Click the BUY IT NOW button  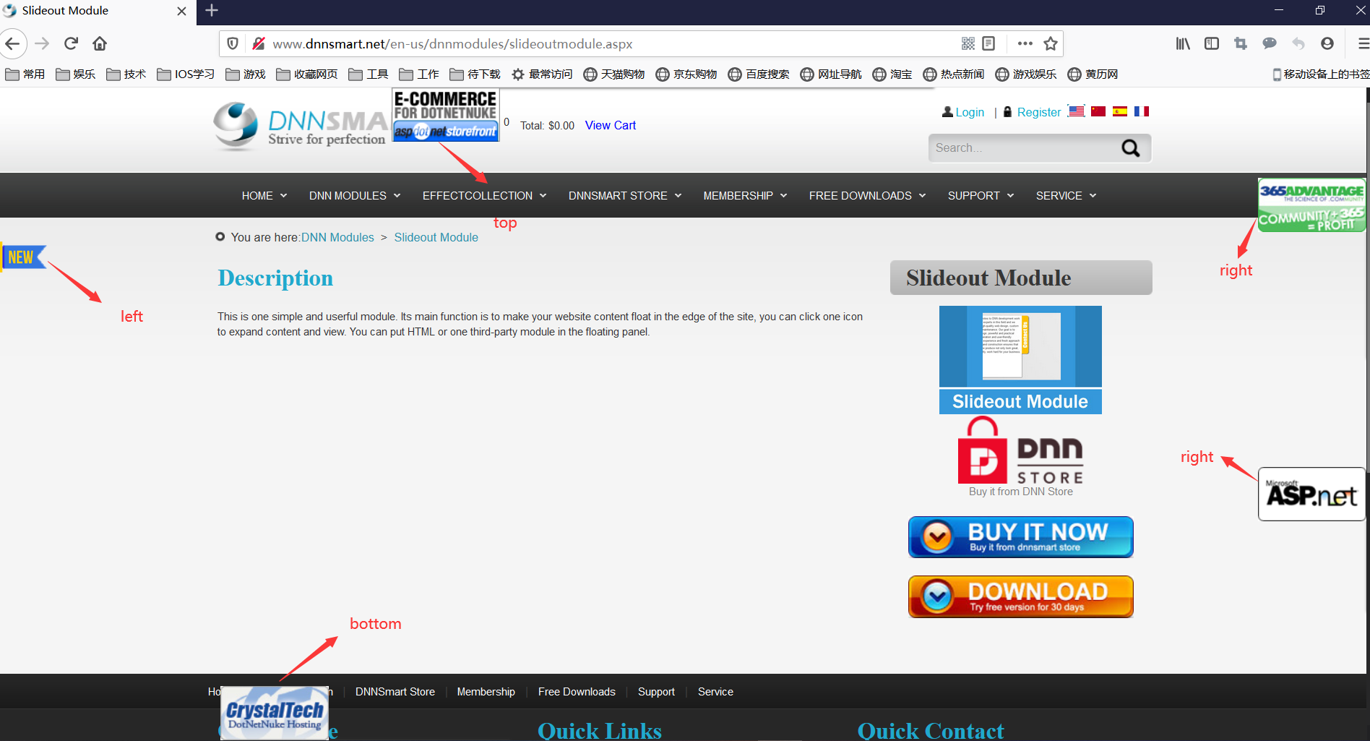pyautogui.click(x=1020, y=537)
